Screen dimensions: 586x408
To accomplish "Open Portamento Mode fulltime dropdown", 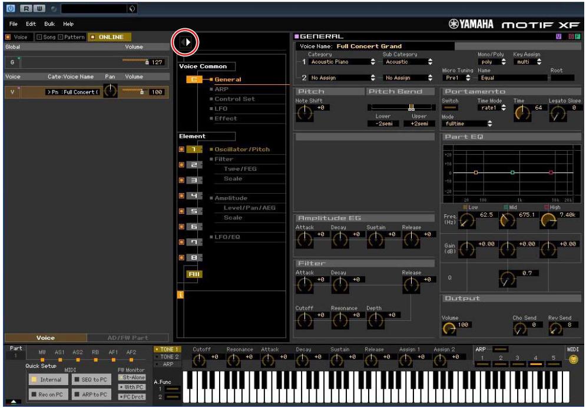I will tap(467, 123).
